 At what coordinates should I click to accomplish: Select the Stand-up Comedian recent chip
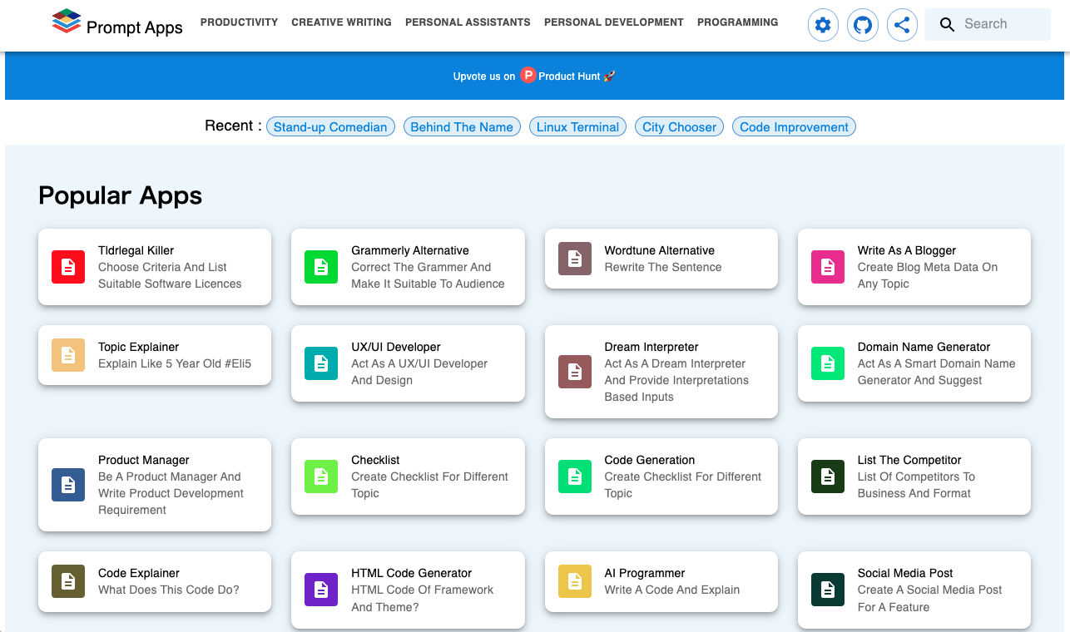(330, 127)
